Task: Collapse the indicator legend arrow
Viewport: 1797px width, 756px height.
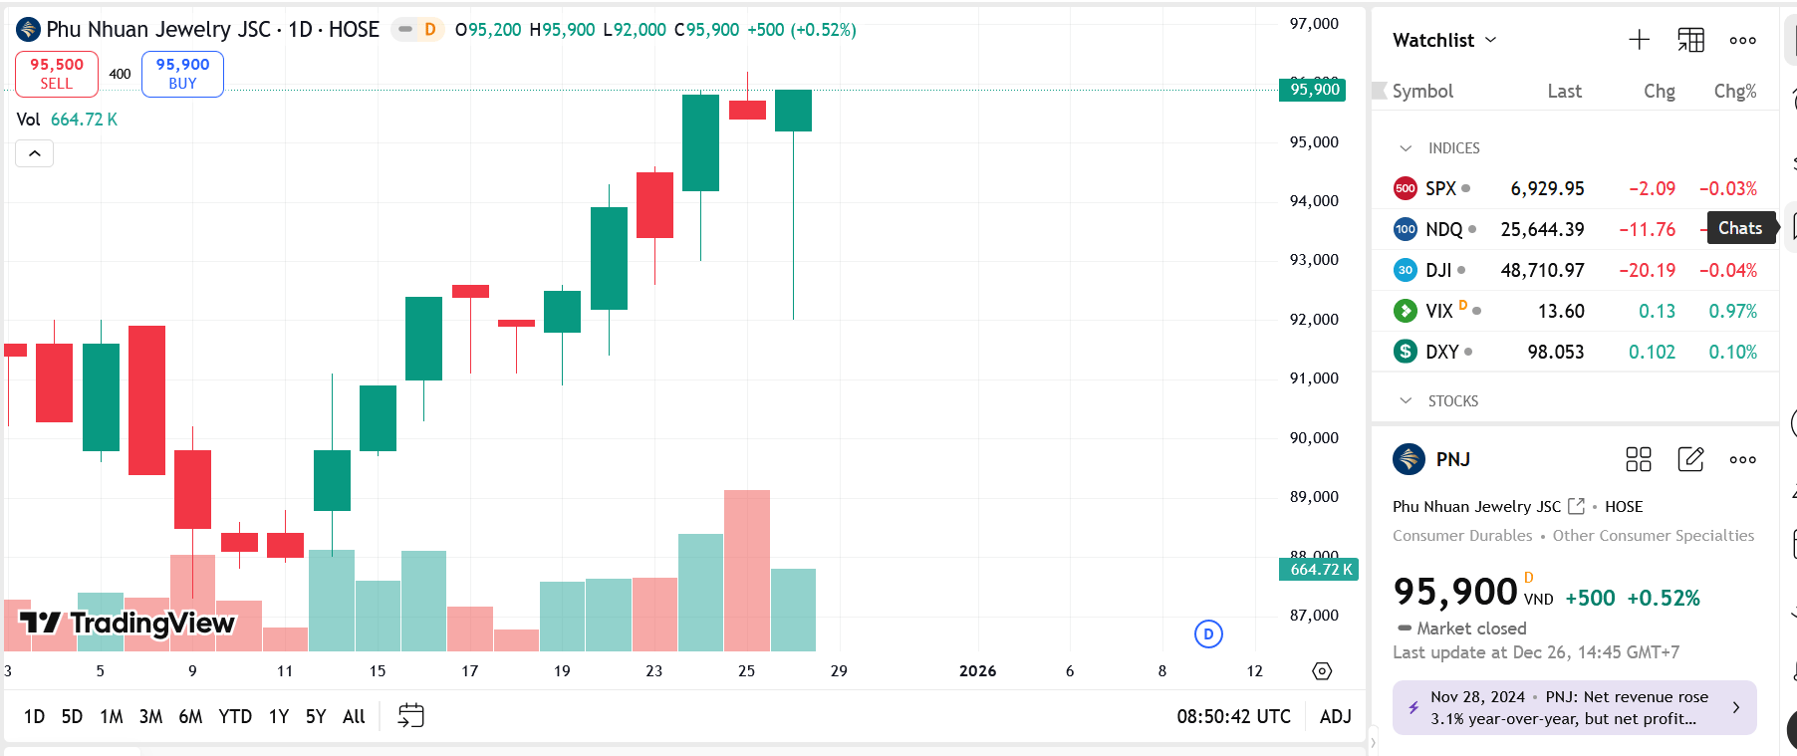Action: click(35, 153)
